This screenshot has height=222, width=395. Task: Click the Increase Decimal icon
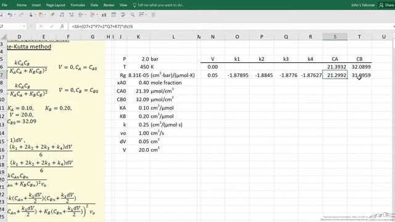point(62,15)
